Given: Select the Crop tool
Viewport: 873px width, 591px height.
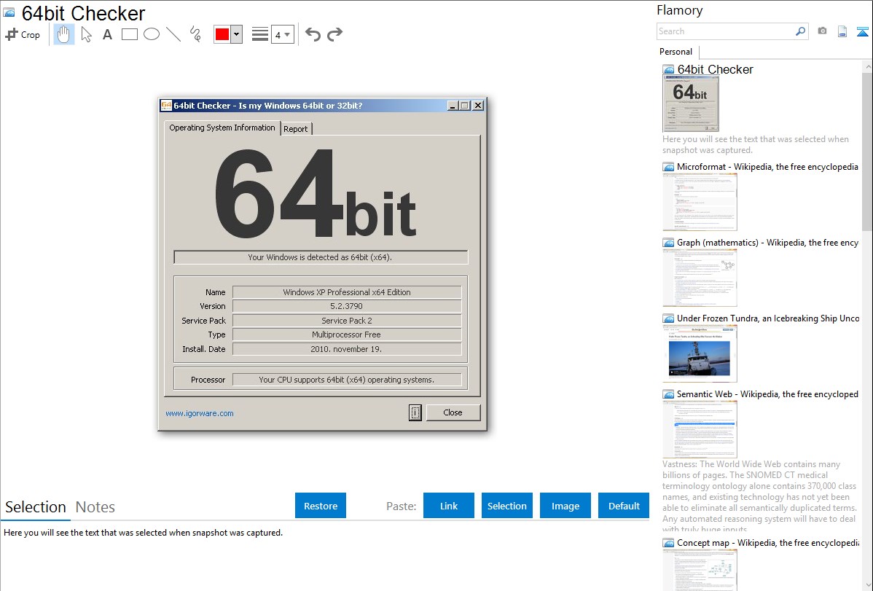Looking at the screenshot, I should pyautogui.click(x=23, y=34).
